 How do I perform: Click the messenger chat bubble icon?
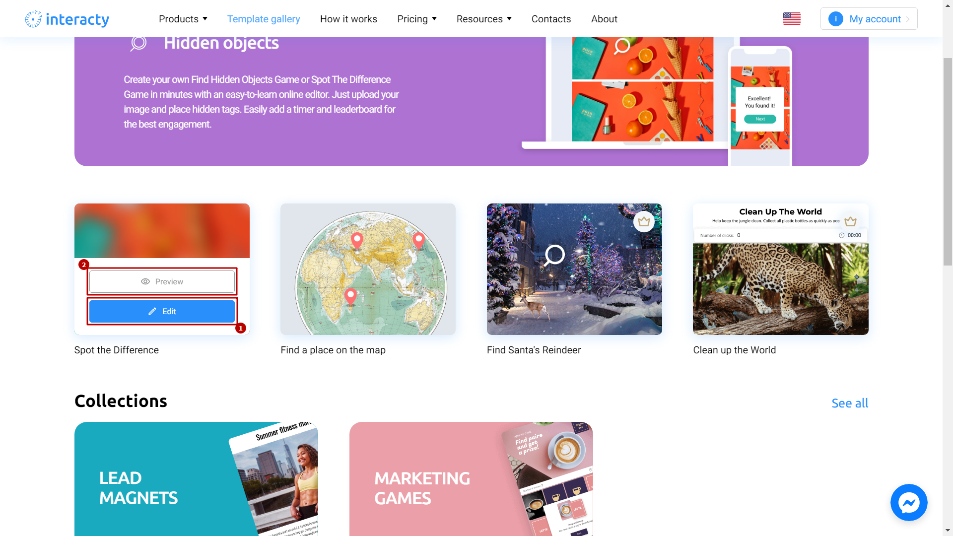click(x=909, y=503)
